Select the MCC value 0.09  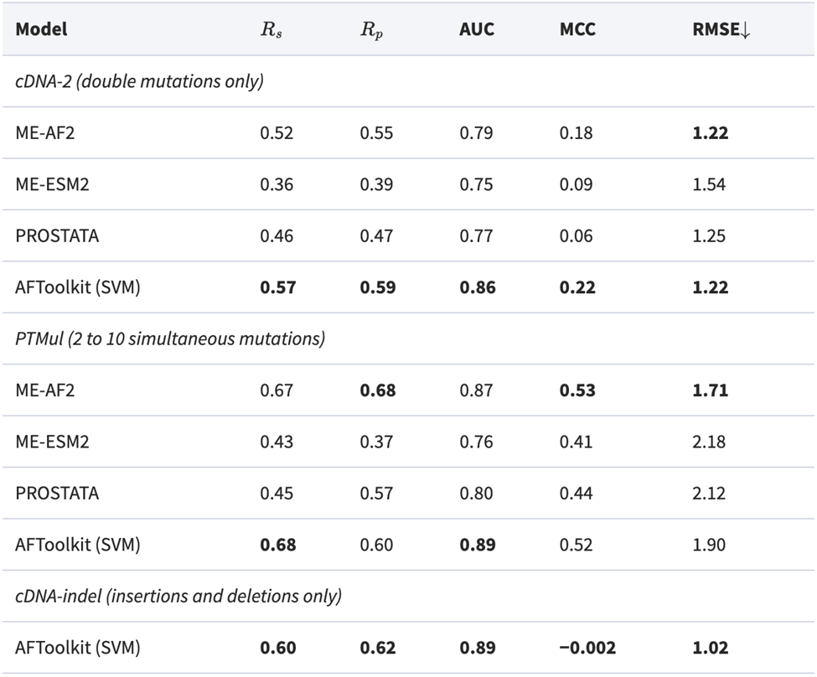click(x=577, y=184)
